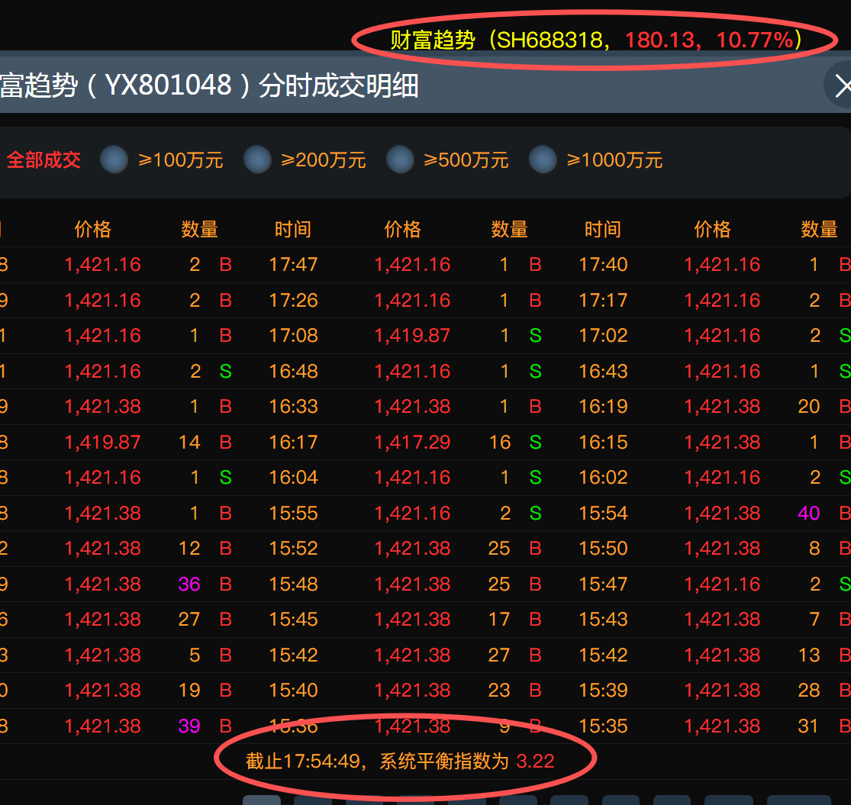This screenshot has height=805, width=851.
Task: Select the 16:43 time cell
Action: pos(604,371)
